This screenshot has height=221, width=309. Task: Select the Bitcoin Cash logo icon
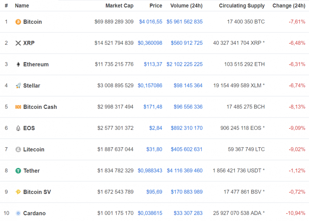coord(18,107)
